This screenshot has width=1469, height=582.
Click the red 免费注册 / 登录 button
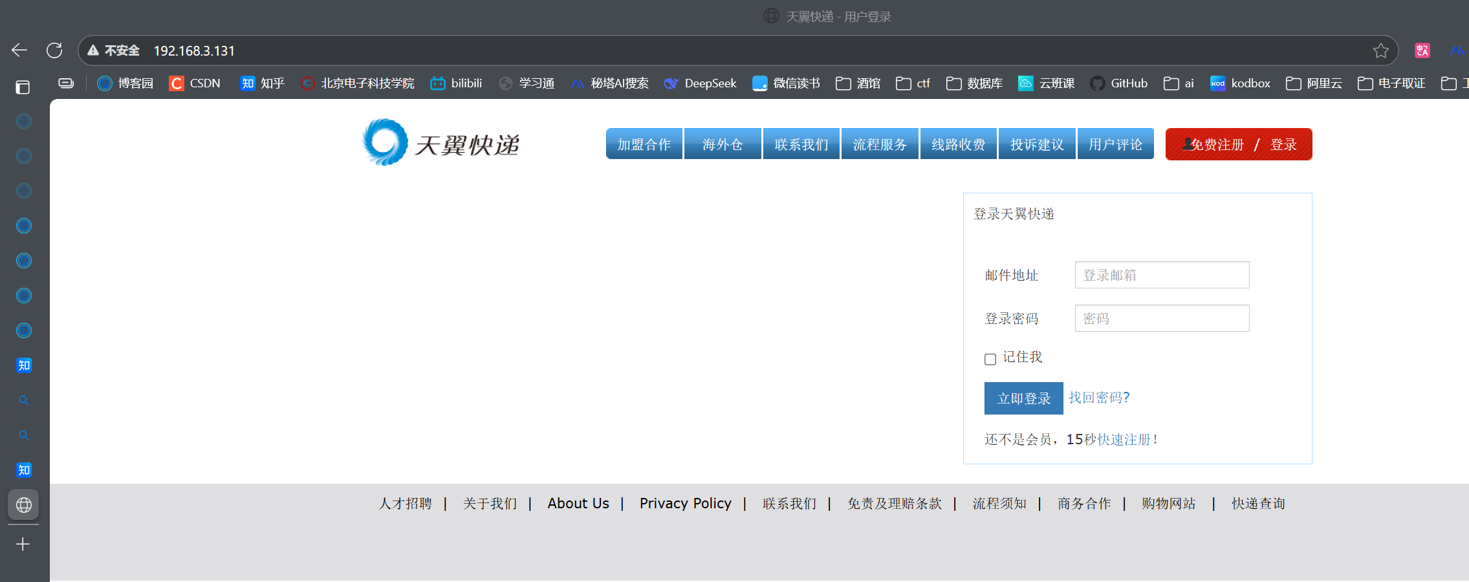pos(1239,144)
